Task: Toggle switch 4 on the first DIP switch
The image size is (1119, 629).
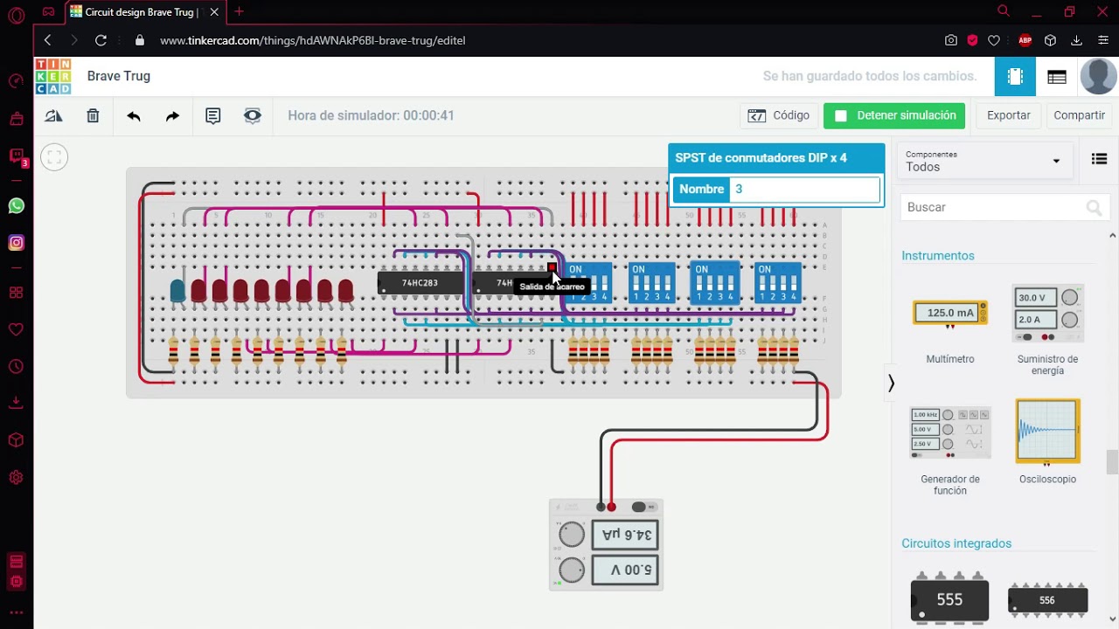Action: click(605, 285)
